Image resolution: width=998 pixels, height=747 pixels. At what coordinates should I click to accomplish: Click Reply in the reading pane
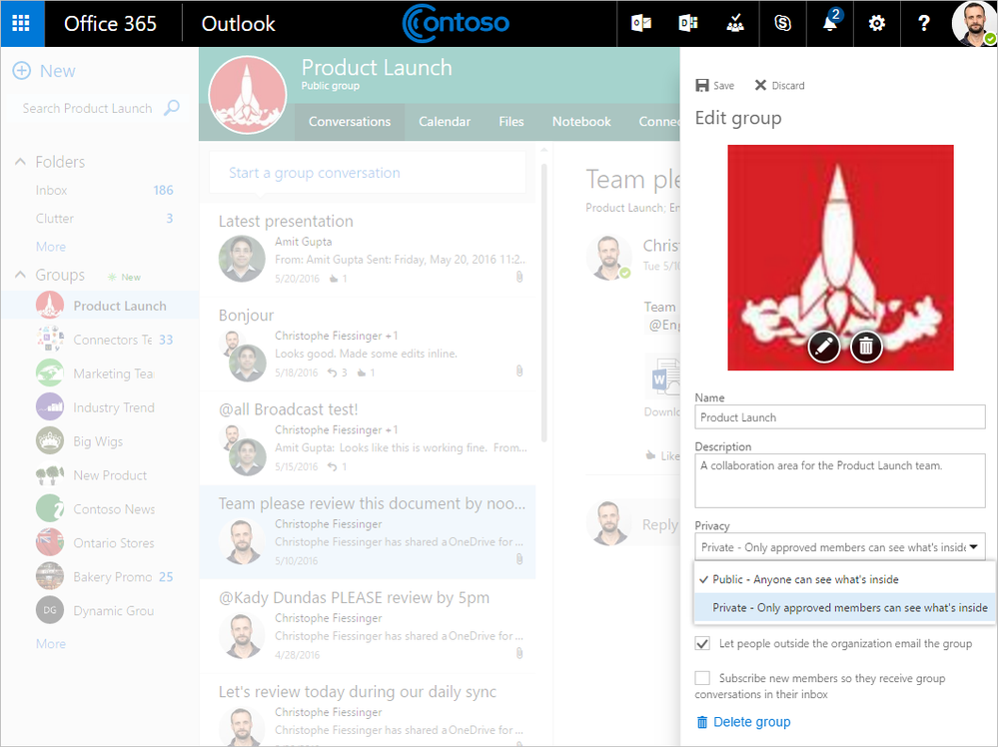tap(660, 524)
